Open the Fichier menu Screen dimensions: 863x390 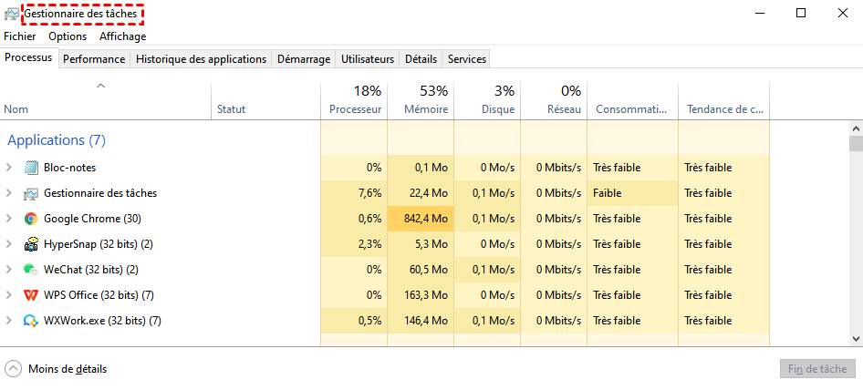pos(20,36)
